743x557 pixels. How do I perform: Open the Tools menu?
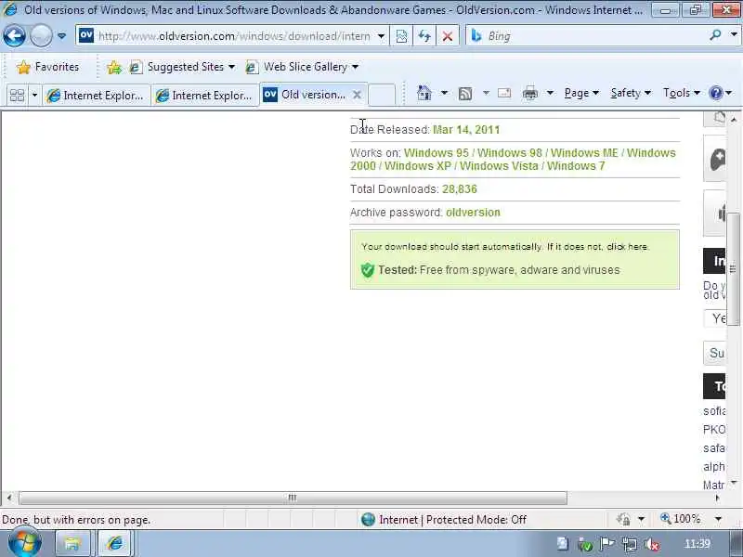(682, 94)
